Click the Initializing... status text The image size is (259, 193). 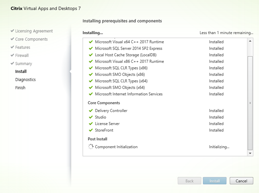coord(219,147)
